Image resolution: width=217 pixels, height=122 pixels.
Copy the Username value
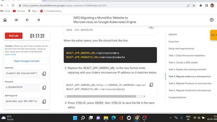click(x=44, y=74)
